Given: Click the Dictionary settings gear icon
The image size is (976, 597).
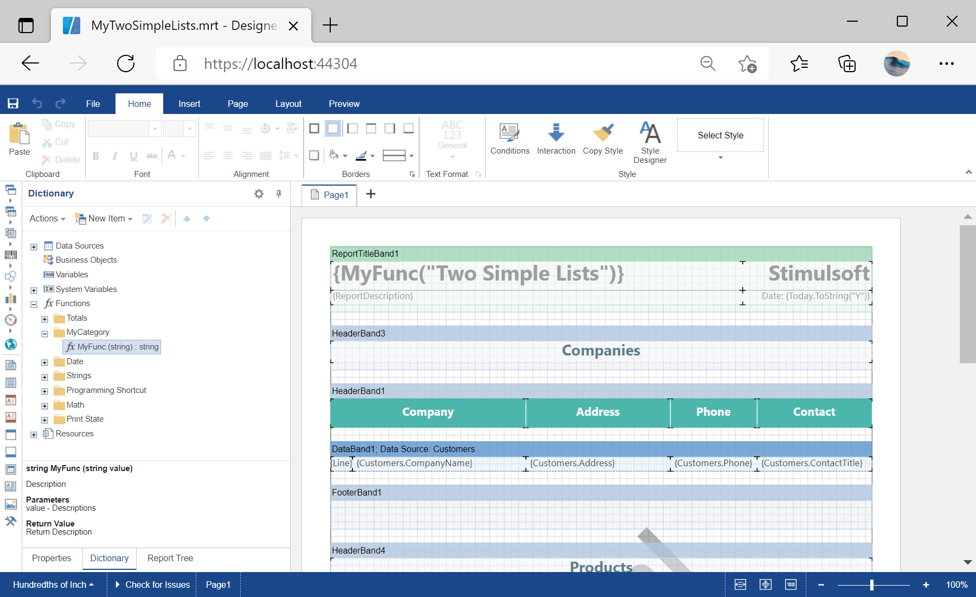Looking at the screenshot, I should (259, 194).
